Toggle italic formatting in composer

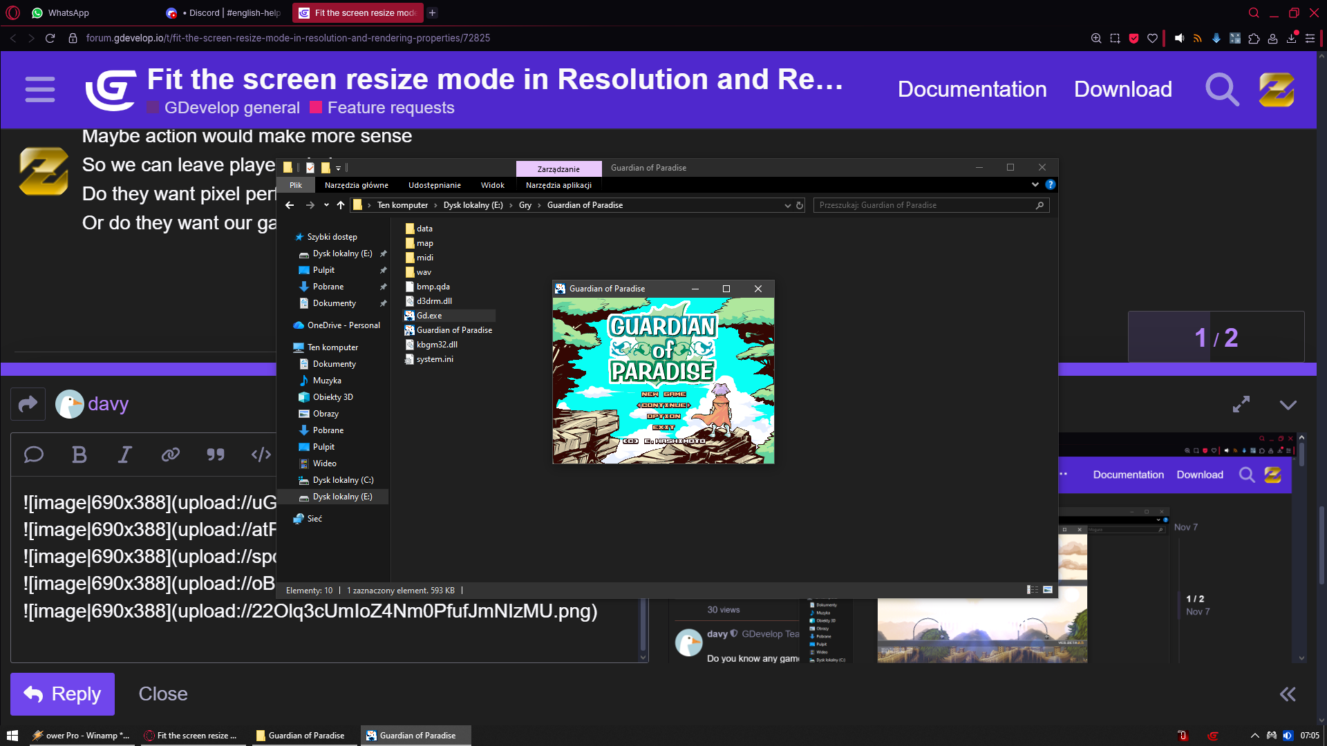(x=124, y=455)
